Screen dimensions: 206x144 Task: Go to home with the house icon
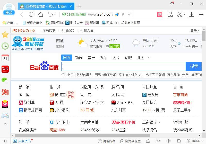pos(41,14)
